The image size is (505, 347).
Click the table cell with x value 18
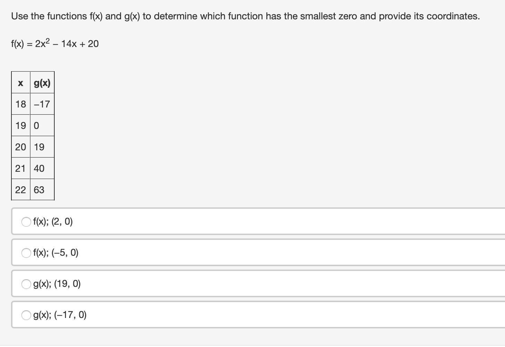coord(21,104)
